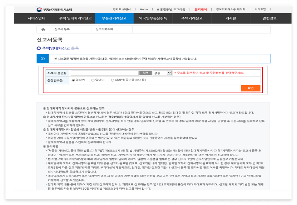This screenshot has width=297, height=205.
Task: Click the blue info icon
Action: pos(43,58)
